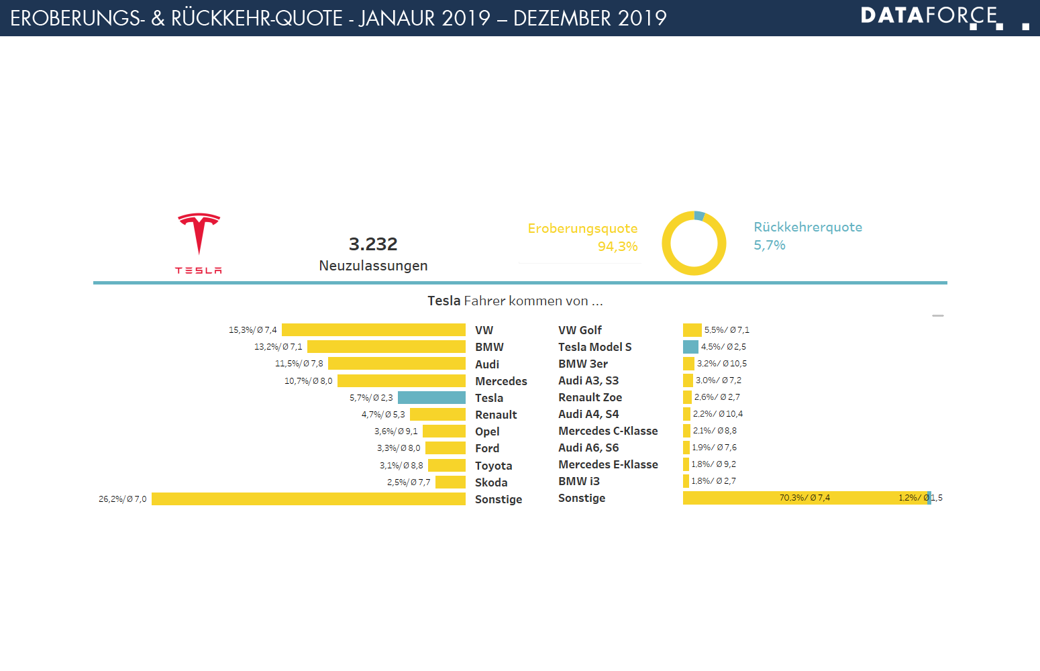Viewport: 1040px width, 671px height.
Task: Click the teal Tesla Model S bar
Action: [690, 347]
